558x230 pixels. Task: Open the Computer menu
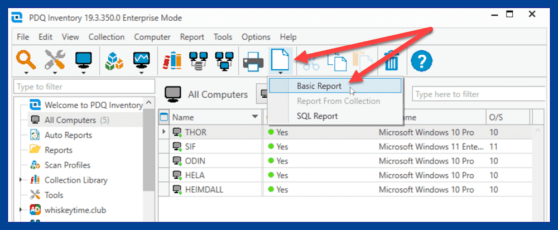pyautogui.click(x=152, y=37)
